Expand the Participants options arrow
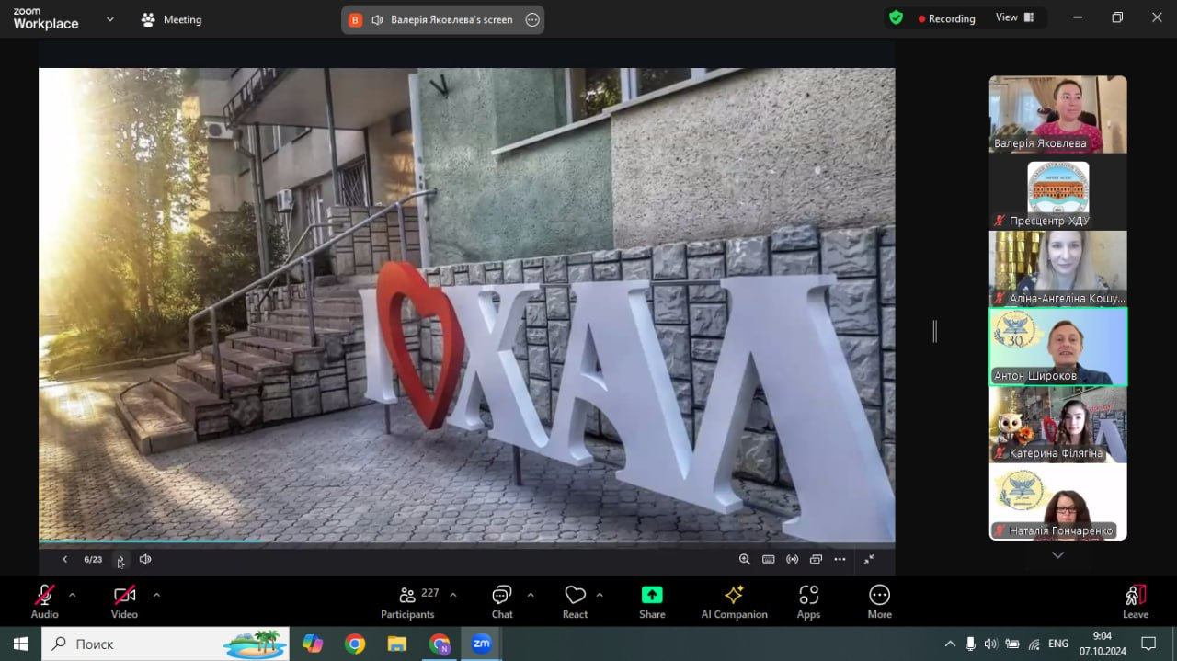The width and height of the screenshot is (1177, 661). coord(452,595)
